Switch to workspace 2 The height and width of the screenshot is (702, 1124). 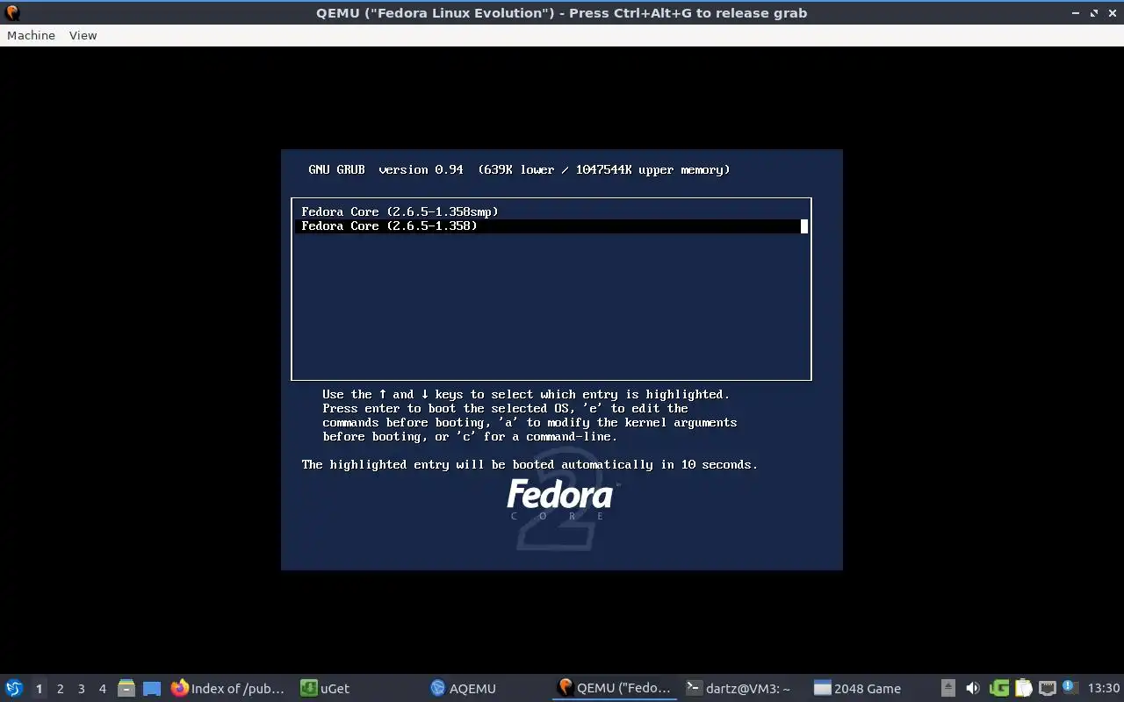coord(60,689)
